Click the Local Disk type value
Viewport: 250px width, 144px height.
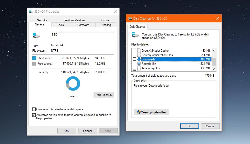[x=57, y=45]
